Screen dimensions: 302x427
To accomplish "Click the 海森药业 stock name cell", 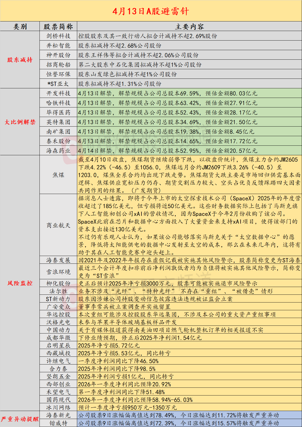I will pyautogui.click(x=58, y=151).
